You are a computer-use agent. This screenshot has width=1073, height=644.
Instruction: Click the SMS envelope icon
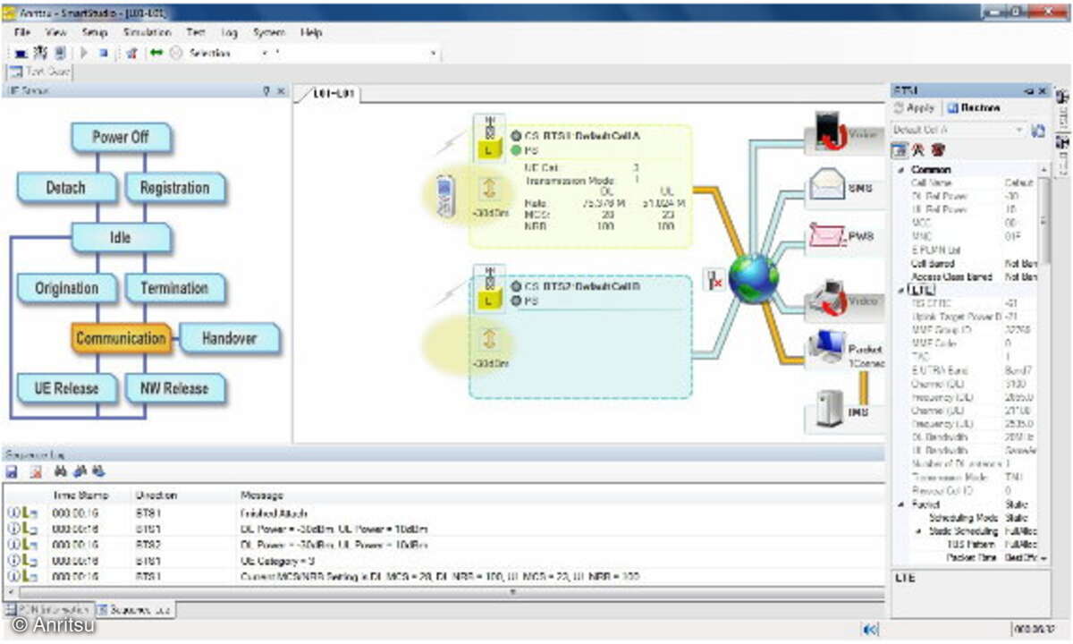point(829,186)
